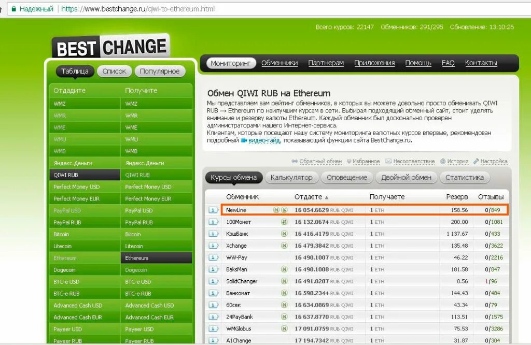Select the Оповещение tab
Viewport: 531px width, 345px height.
347,178
